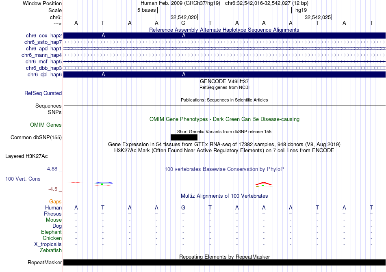Click the G base in the reference sequence
Viewport: 386px width, 272px height.
[x=183, y=23]
